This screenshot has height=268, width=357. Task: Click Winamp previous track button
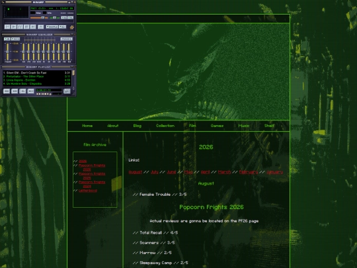7,27
